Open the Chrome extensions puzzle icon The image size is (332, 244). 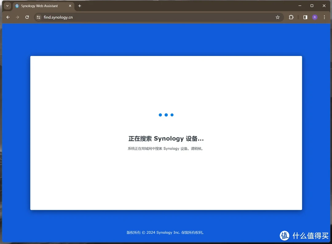click(291, 17)
